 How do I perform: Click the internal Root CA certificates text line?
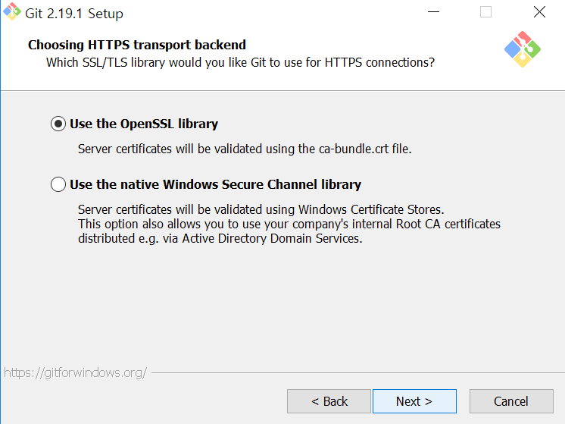click(289, 224)
